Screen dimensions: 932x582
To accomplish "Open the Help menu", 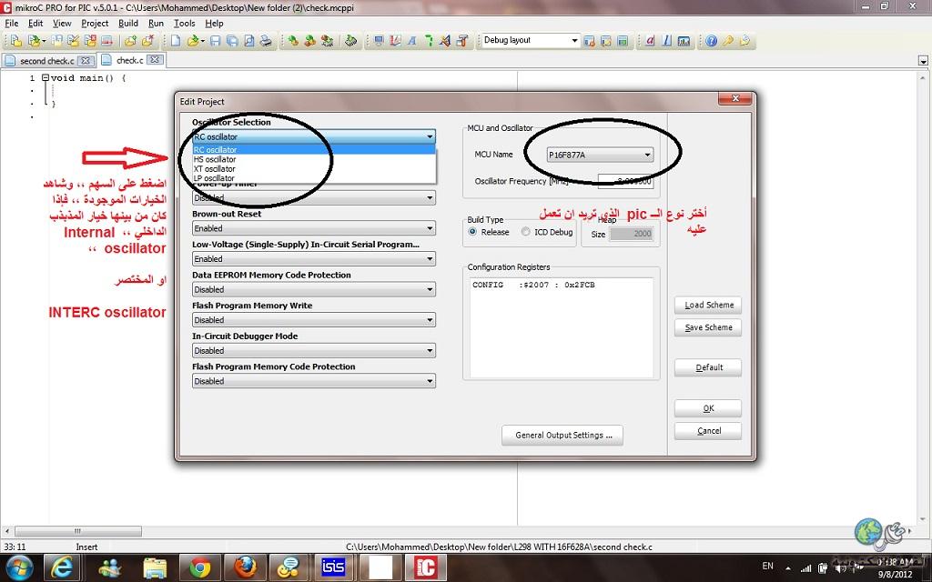I will point(214,23).
